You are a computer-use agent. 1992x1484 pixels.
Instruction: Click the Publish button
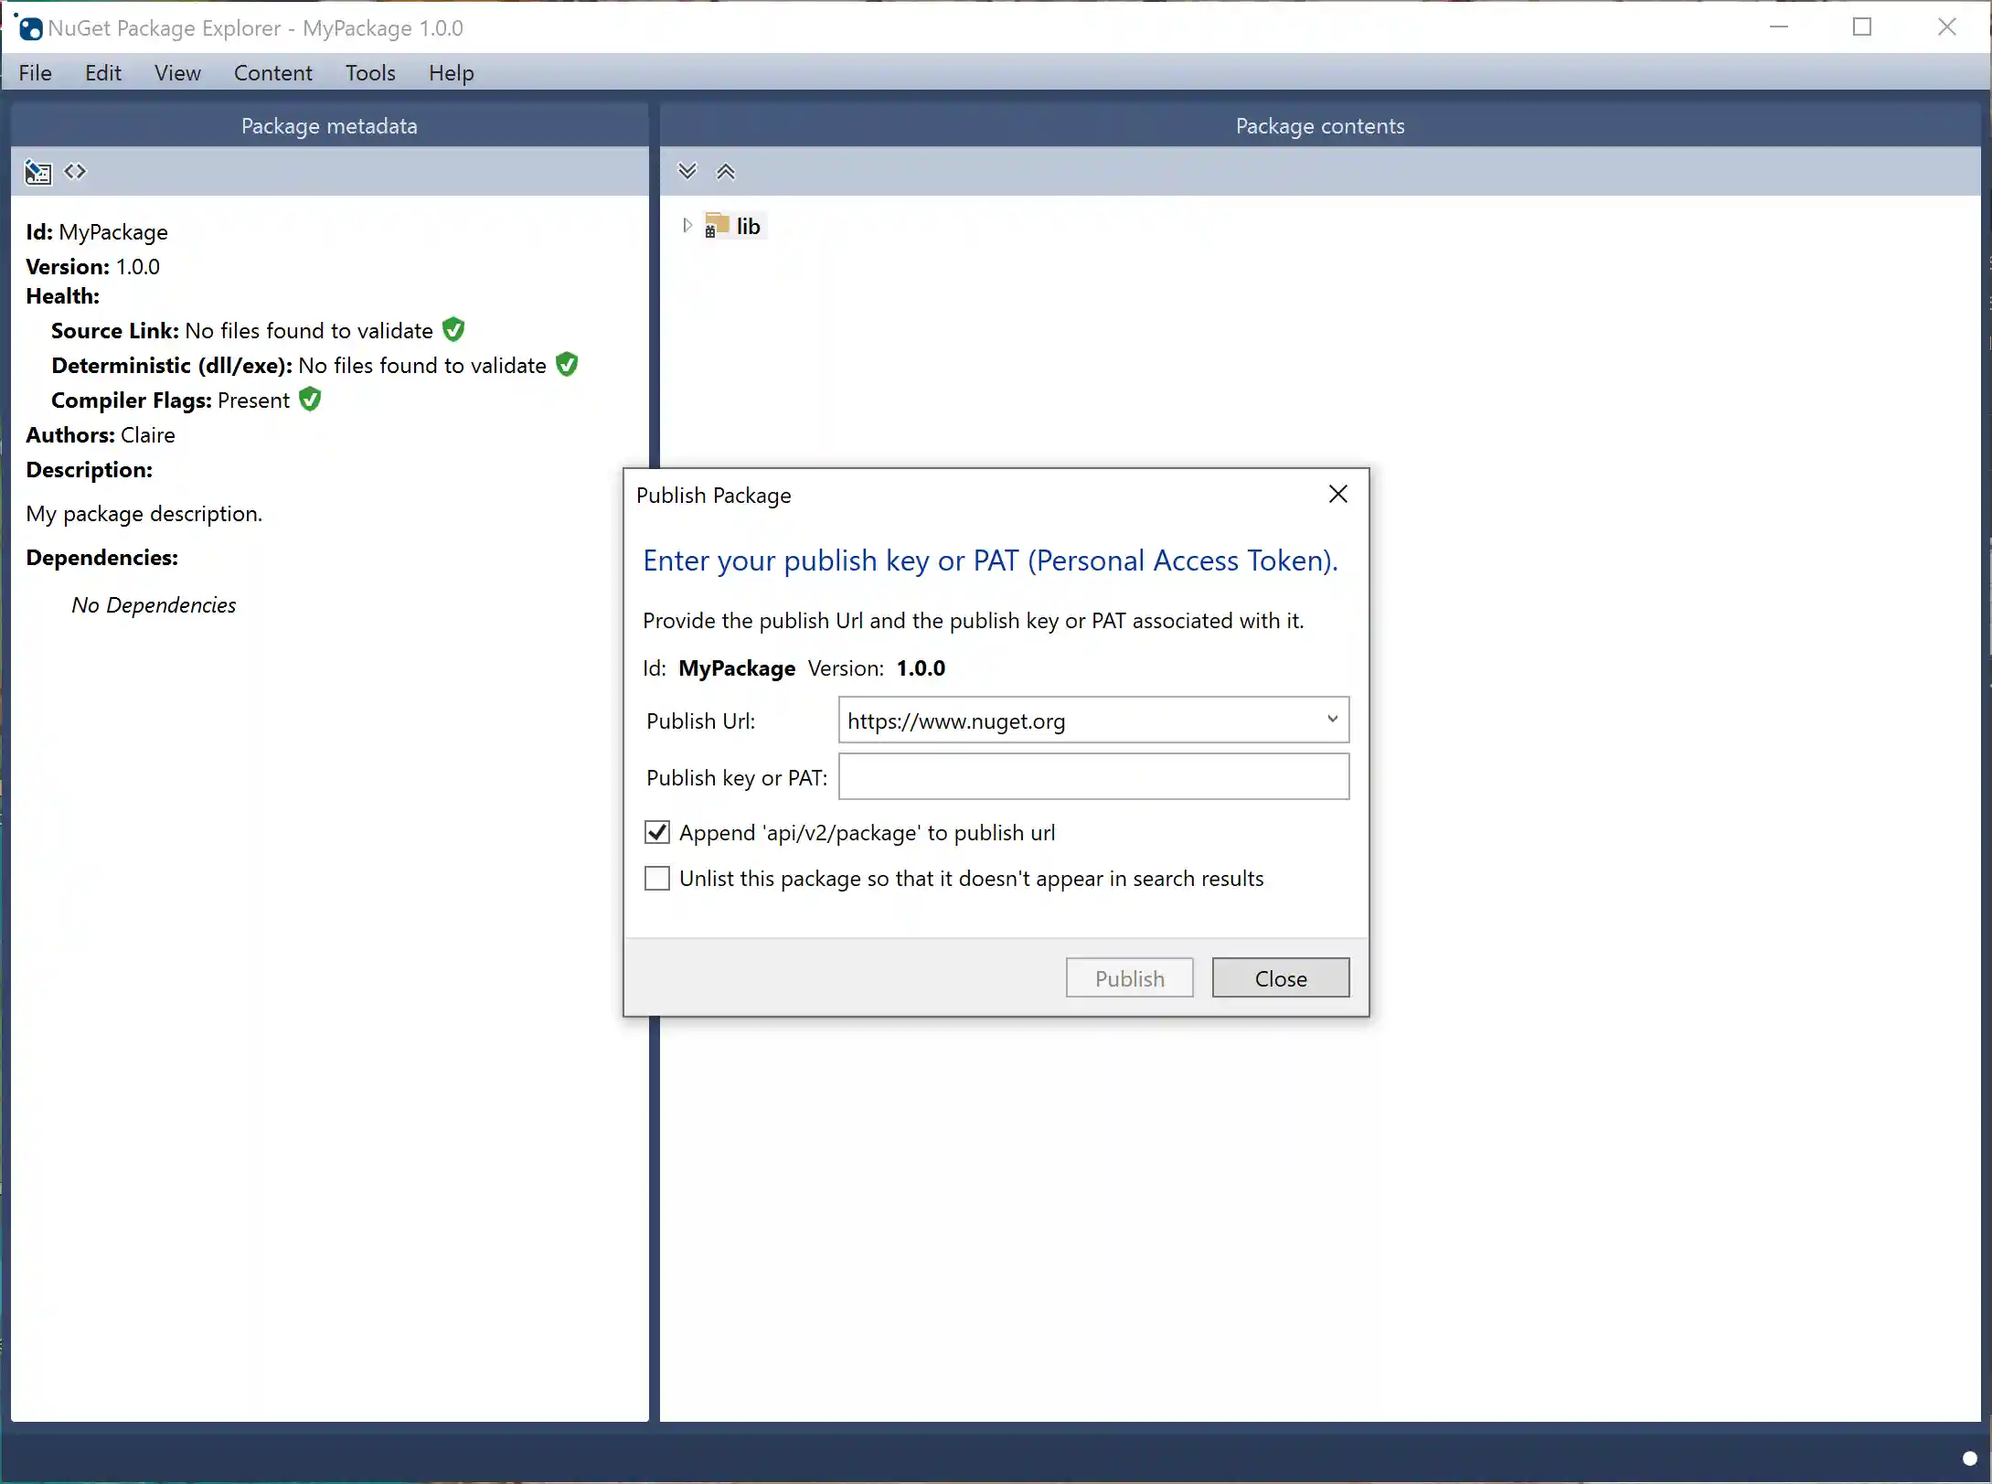(1129, 977)
